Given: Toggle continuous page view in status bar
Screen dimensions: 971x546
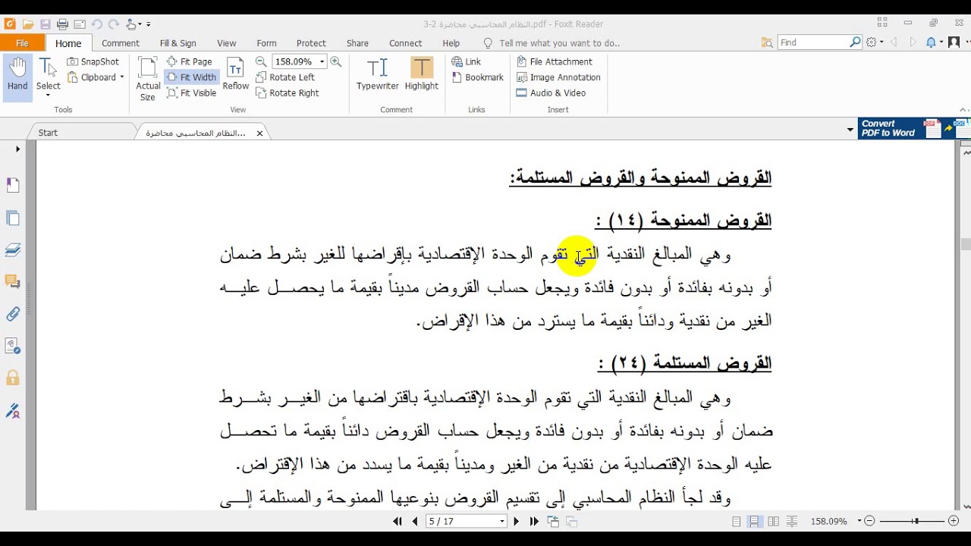Looking at the screenshot, I should 755,522.
